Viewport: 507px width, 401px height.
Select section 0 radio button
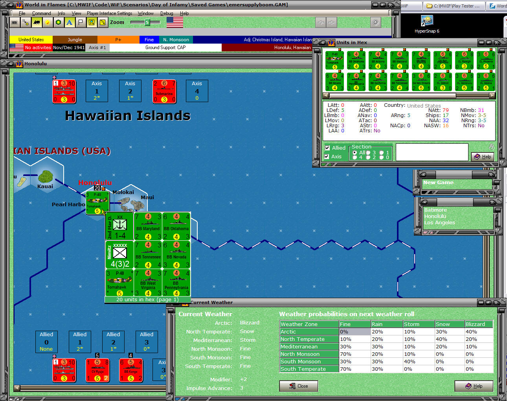(x=382, y=157)
